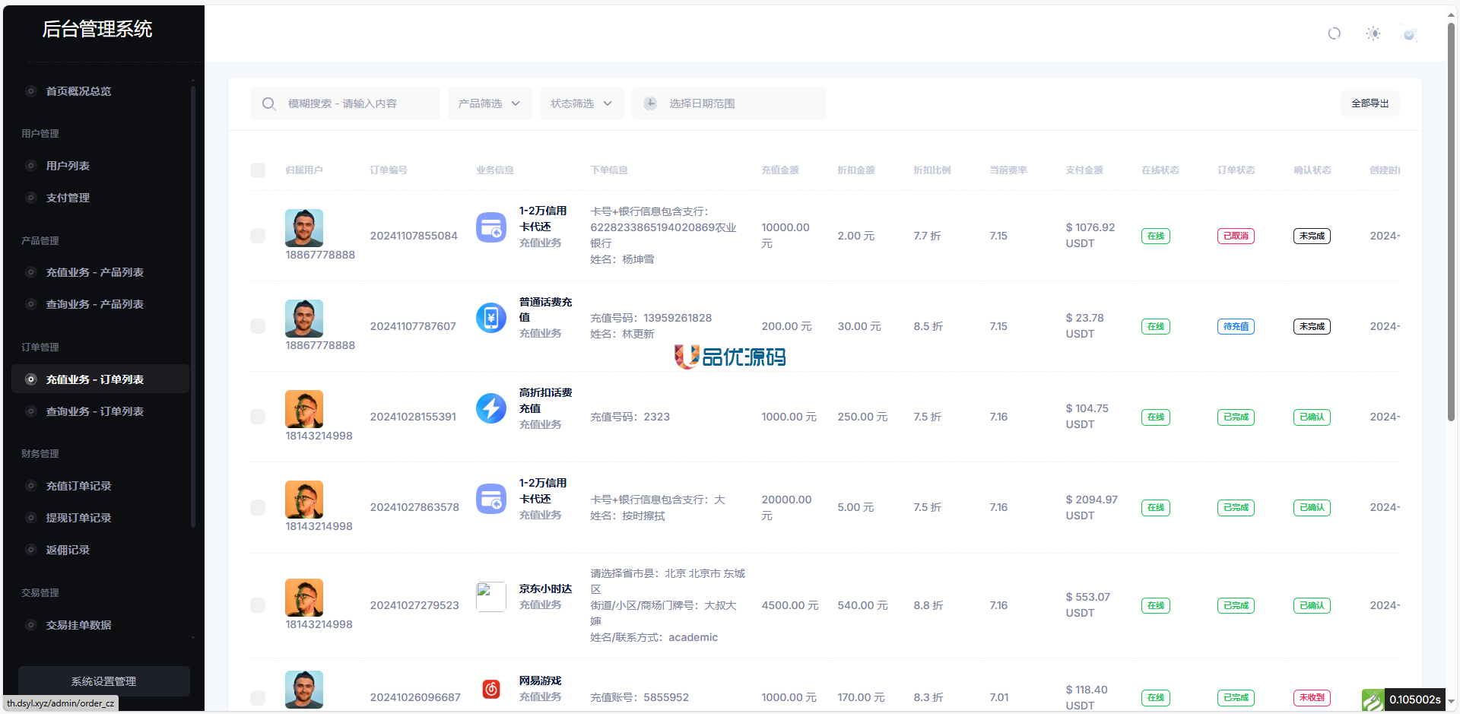The image size is (1460, 714).
Task: Check the row for order 20241027863578
Action: tap(258, 507)
